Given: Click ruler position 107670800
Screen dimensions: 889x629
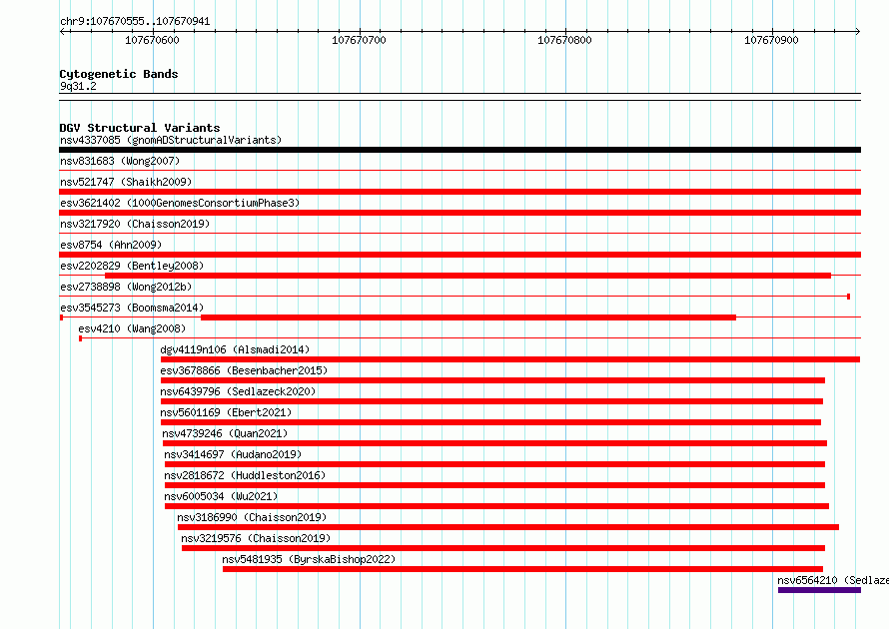Looking at the screenshot, I should 564,40.
